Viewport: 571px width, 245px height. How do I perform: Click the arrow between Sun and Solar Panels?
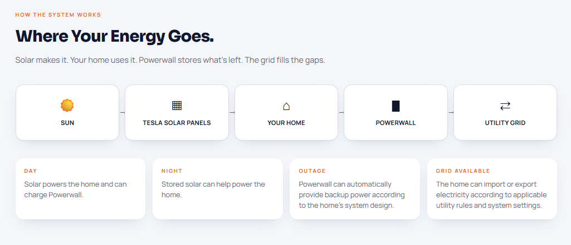click(122, 113)
